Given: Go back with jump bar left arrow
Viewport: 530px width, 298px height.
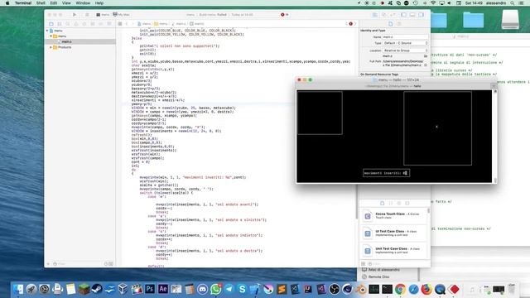Looking at the screenshot, I should coord(127,24).
